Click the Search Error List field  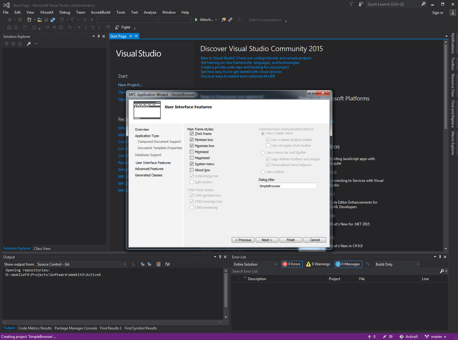tap(335, 271)
